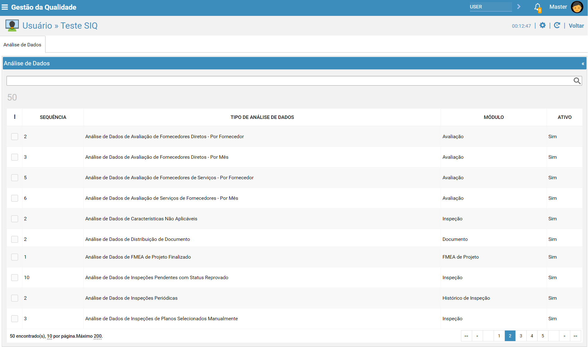Screen dimensions: 588x347
Task: Open the Master user avatar
Action: [577, 7]
